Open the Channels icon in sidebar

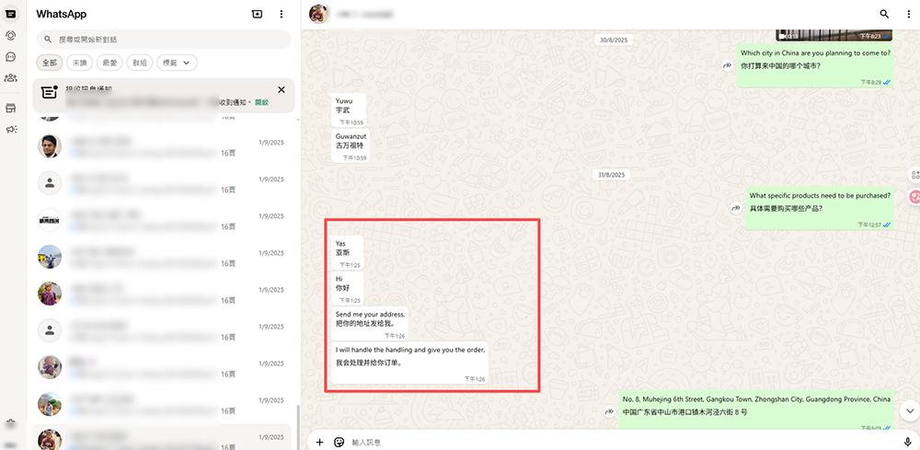tap(10, 56)
